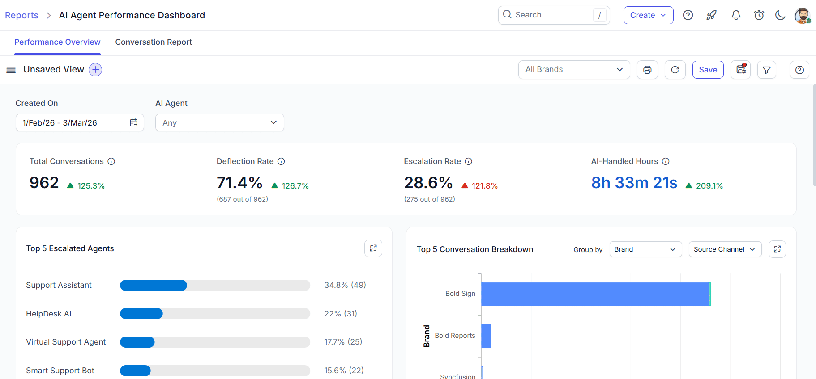Click the (275 out of 962) text
Viewport: 816px width, 379px height.
point(429,199)
